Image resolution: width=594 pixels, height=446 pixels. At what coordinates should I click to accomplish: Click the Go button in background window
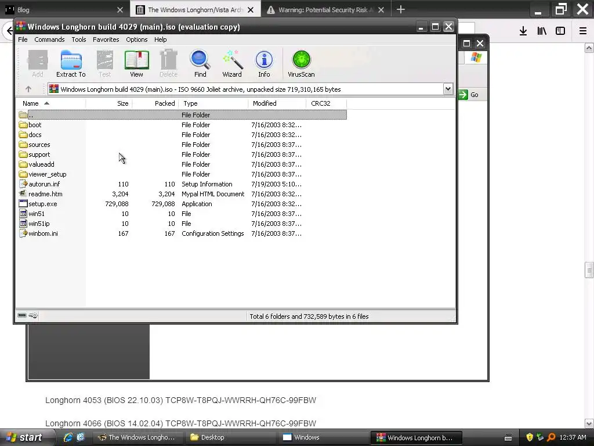click(x=469, y=95)
